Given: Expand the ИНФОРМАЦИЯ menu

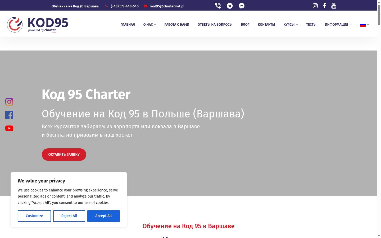Looking at the screenshot, I should [338, 25].
